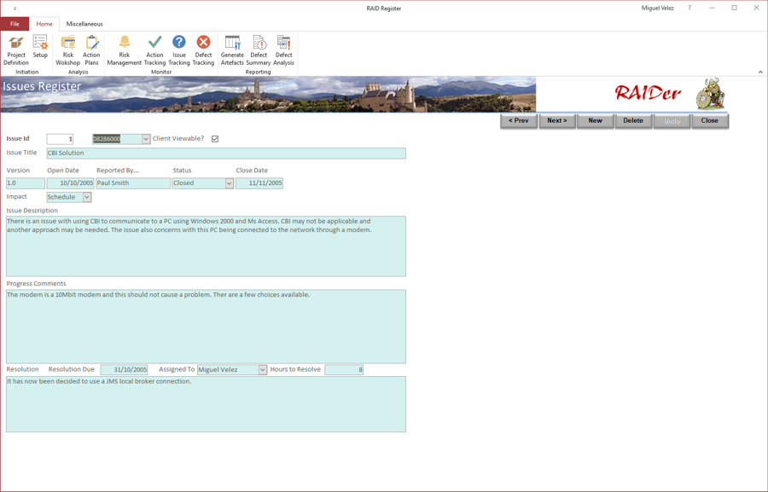768x492 pixels.
Task: Open Project Definition from the ribbon
Action: click(16, 50)
